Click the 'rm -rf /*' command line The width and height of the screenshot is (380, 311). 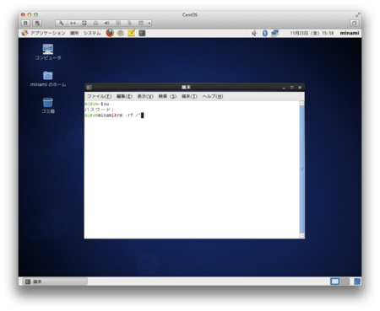(114, 115)
